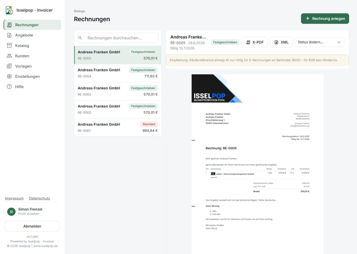The width and height of the screenshot is (357, 254).
Task: Select the cancelled invoice RE-0001
Action: tap(118, 127)
